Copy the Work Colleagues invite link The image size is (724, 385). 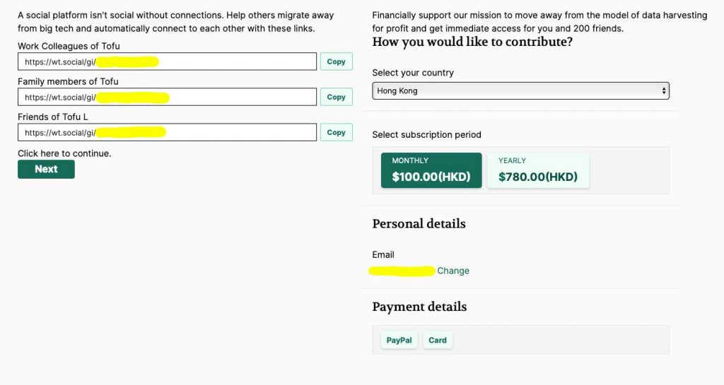(x=336, y=61)
